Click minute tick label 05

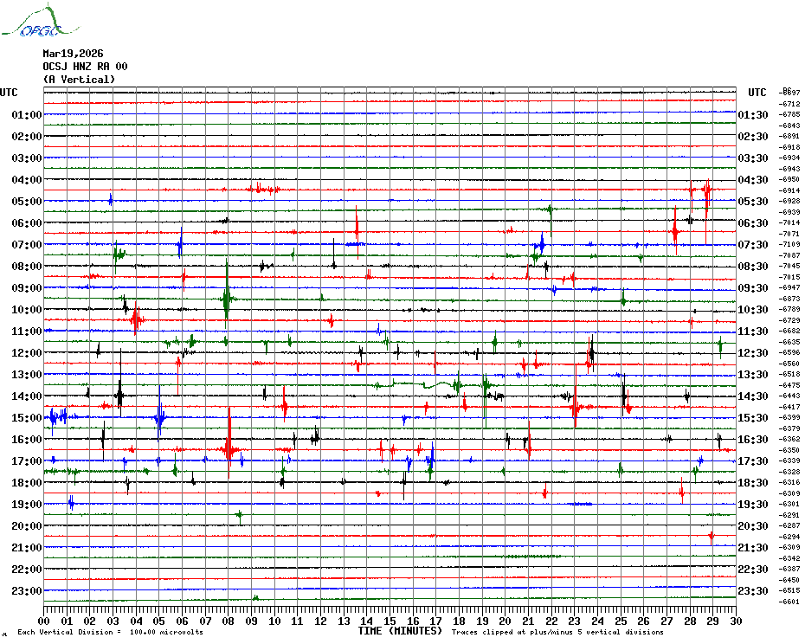click(159, 621)
